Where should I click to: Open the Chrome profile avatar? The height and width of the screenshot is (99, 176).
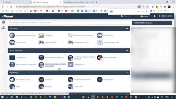pos(169,7)
